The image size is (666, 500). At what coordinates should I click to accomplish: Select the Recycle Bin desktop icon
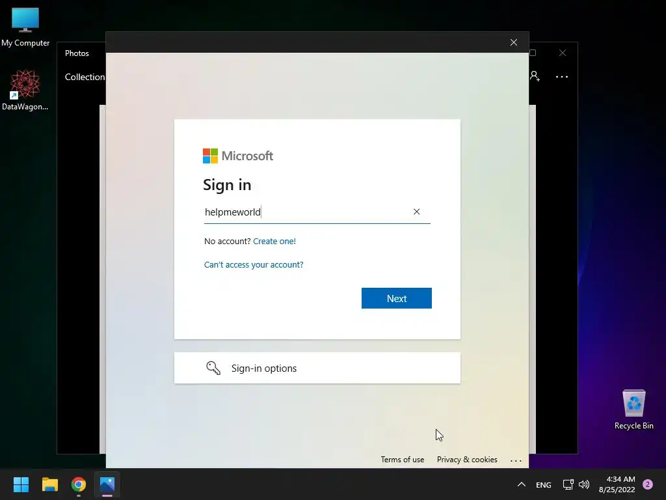pyautogui.click(x=633, y=410)
